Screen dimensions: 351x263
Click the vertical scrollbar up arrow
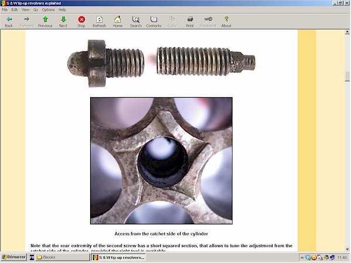click(347, 32)
